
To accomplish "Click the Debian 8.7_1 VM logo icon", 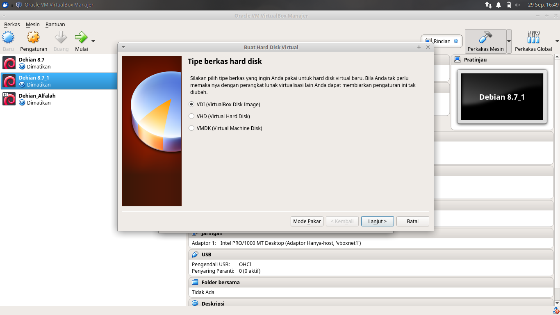I will point(9,81).
